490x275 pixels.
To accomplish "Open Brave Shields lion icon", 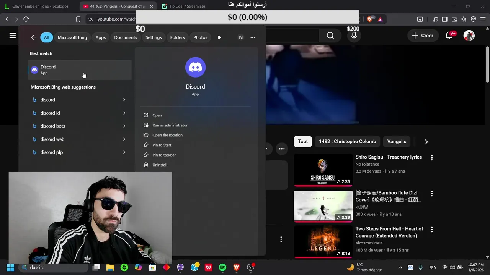I will point(370,19).
